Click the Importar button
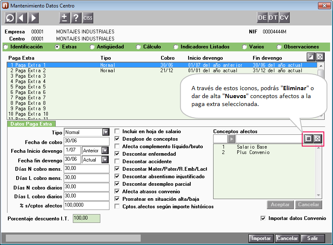The image size is (333, 245). coord(261,238)
